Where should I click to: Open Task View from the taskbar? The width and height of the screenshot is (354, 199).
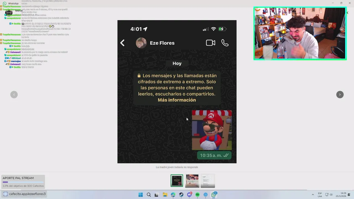[157, 195]
